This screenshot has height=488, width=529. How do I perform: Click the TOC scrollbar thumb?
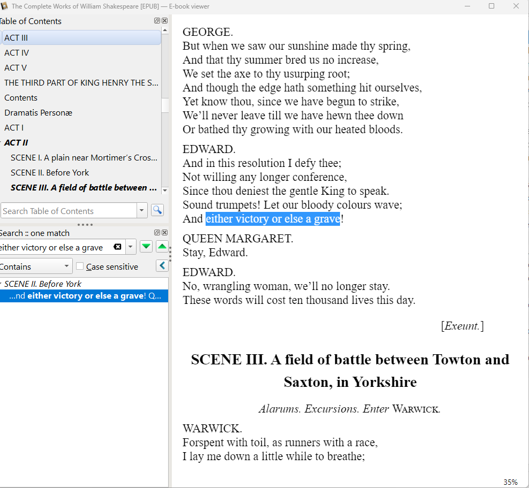(165, 105)
